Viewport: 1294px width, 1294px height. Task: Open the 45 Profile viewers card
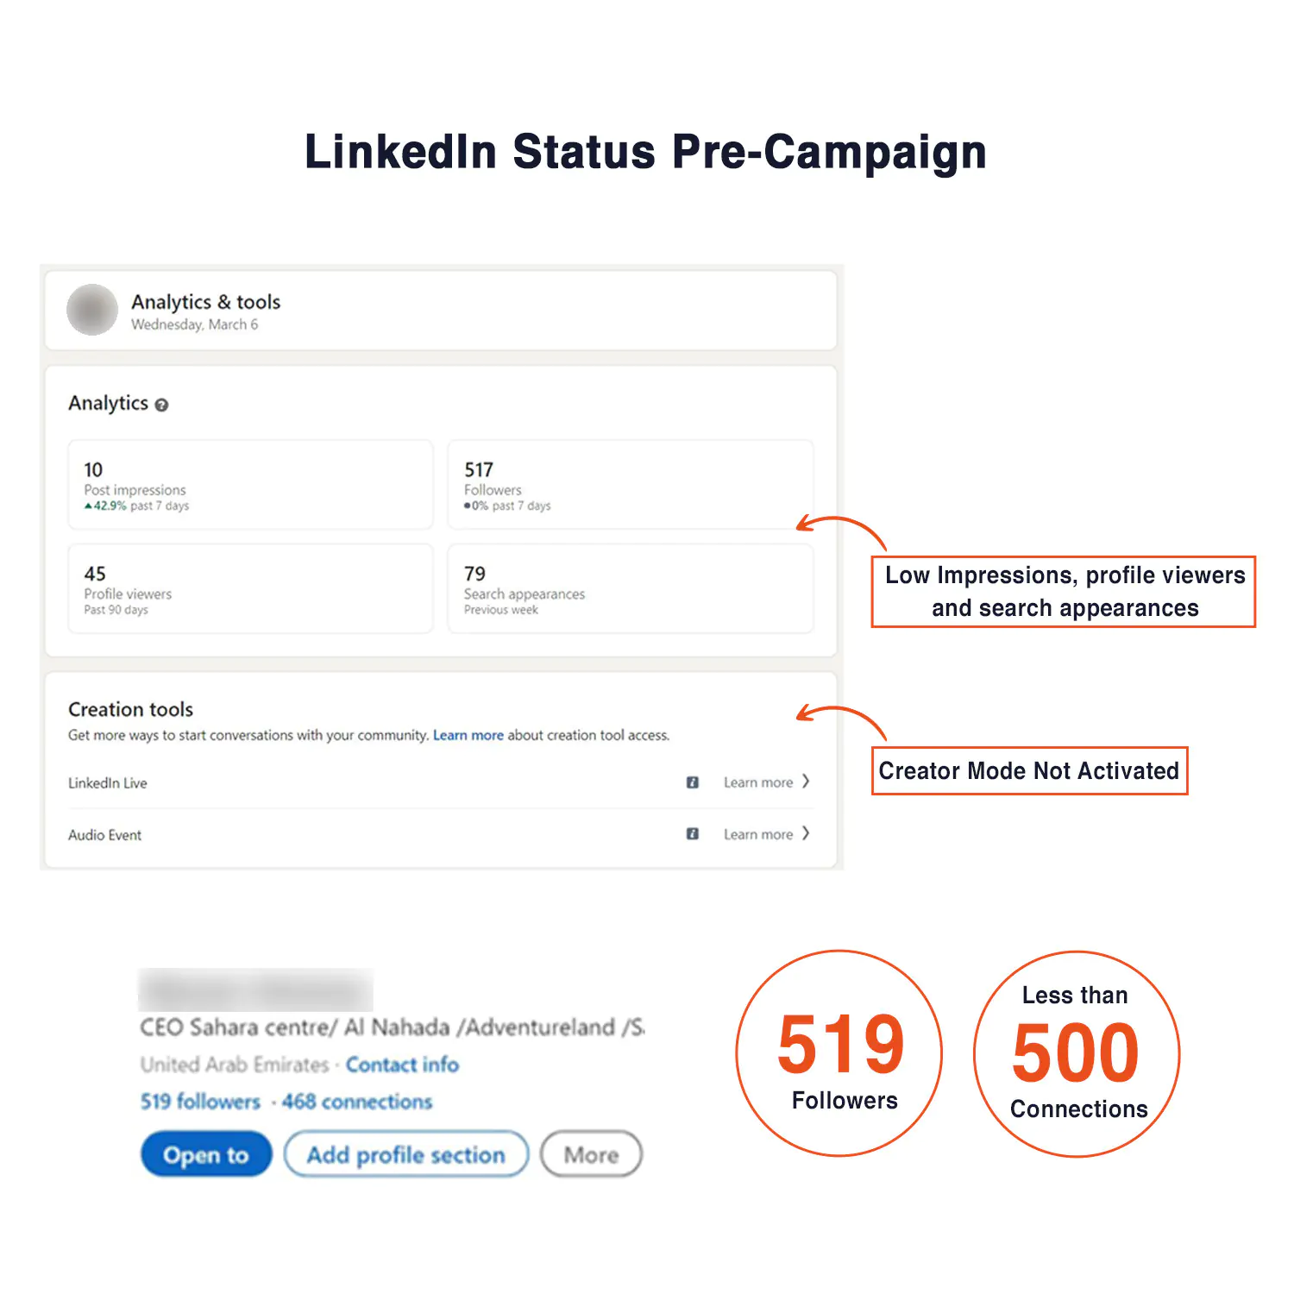click(x=250, y=588)
